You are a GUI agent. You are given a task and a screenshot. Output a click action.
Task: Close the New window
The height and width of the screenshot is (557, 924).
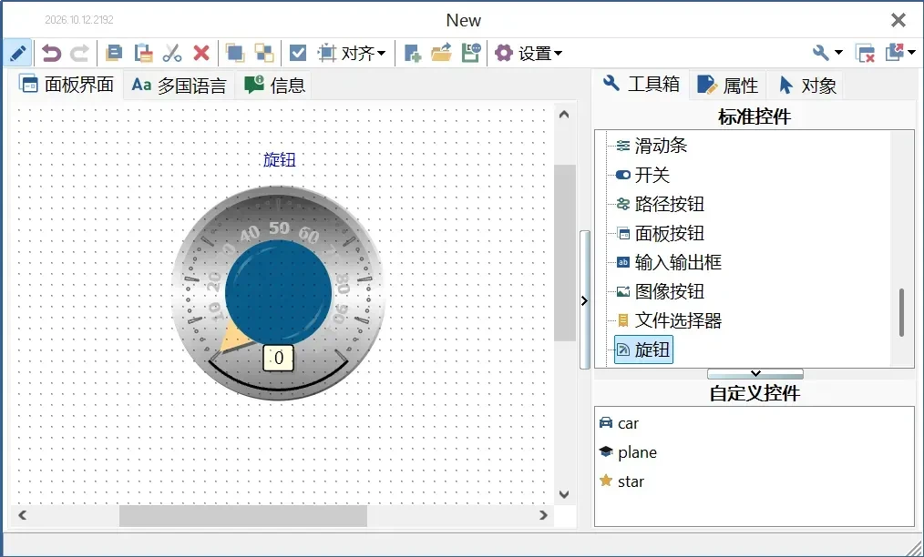click(x=898, y=20)
